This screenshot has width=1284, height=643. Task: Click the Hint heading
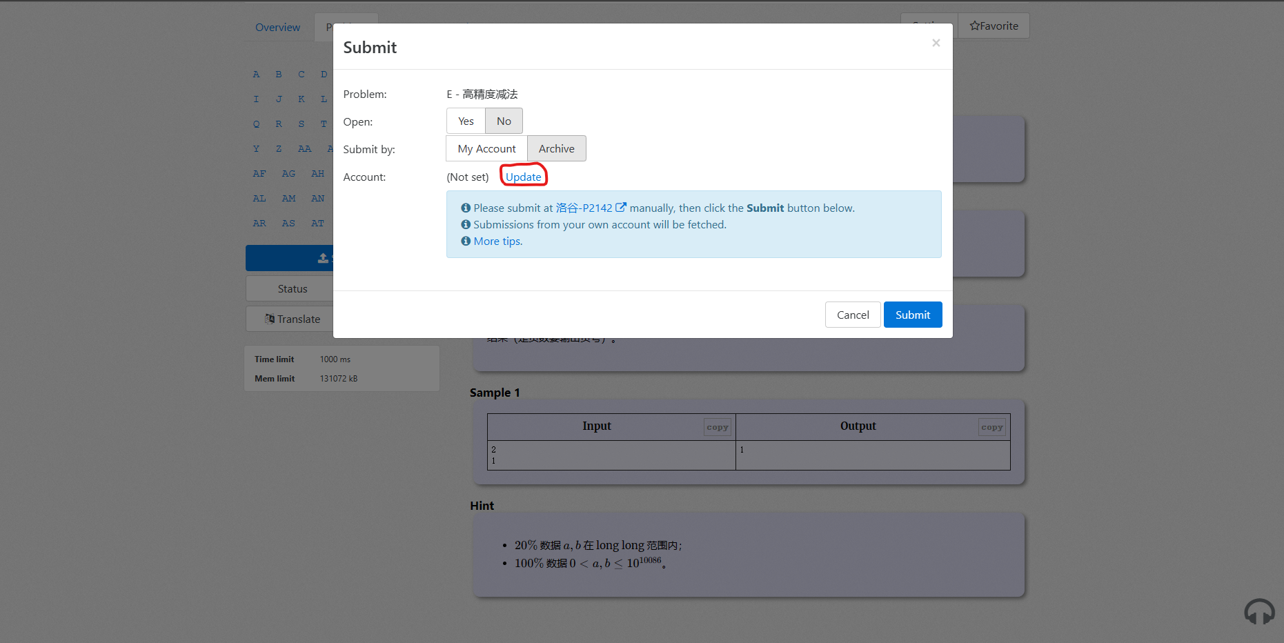pos(482,506)
